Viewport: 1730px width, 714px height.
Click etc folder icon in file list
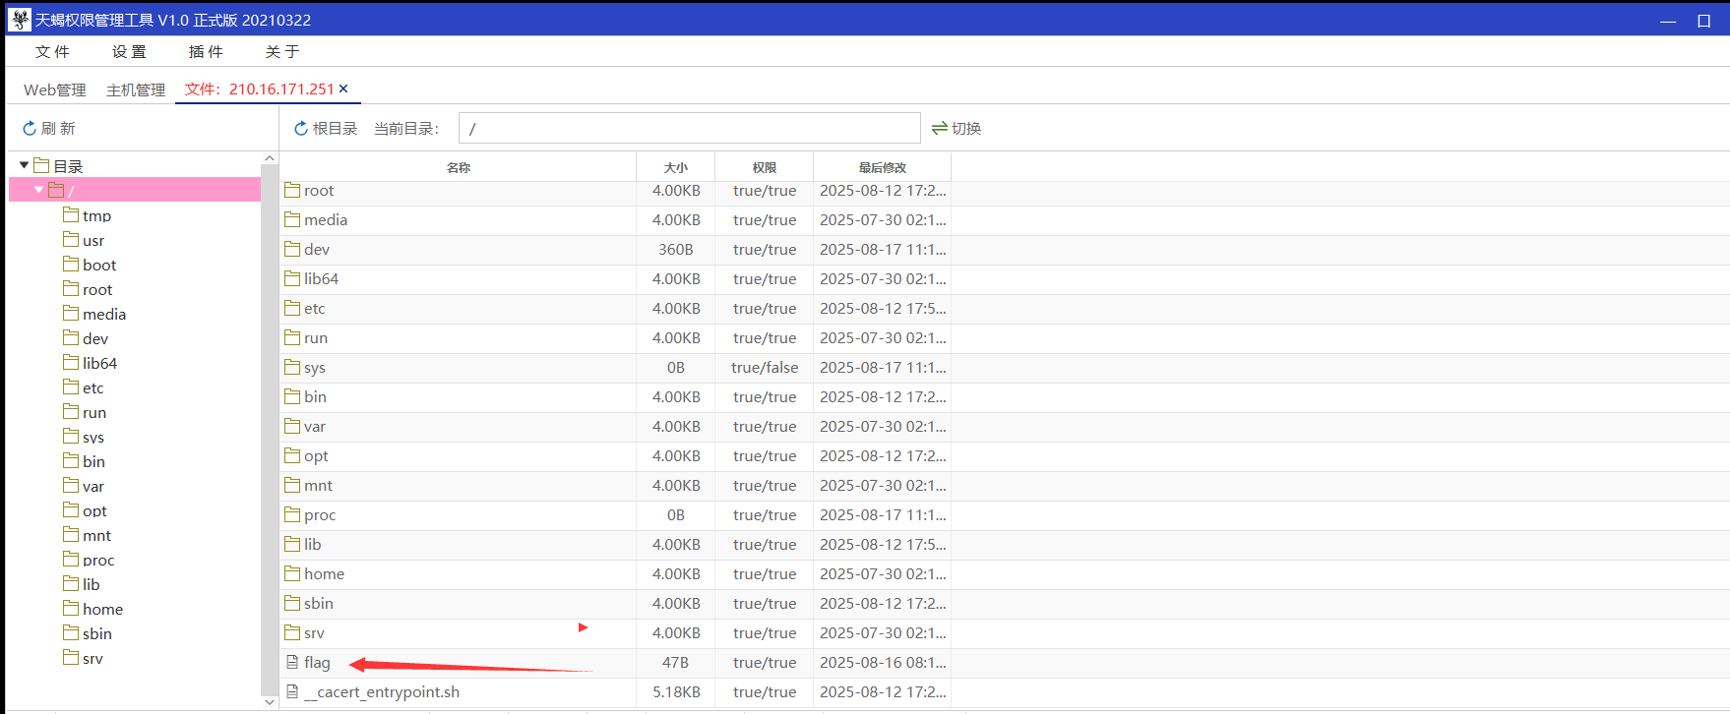292,308
